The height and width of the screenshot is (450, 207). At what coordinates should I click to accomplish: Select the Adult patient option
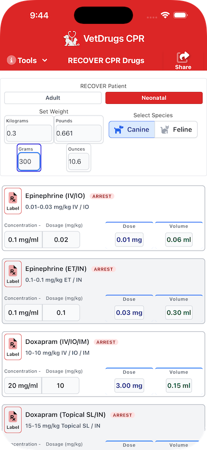click(53, 98)
